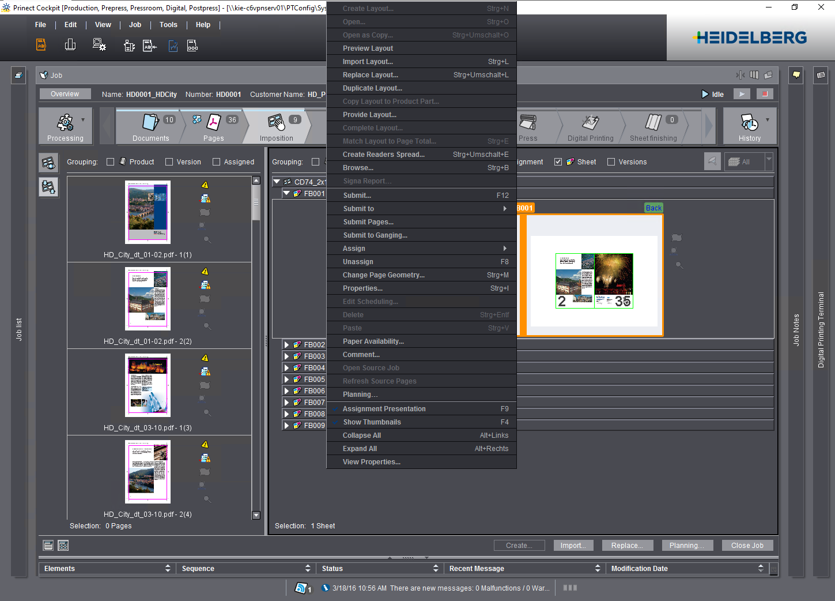The height and width of the screenshot is (601, 835).
Task: Choose Preview Layout from the context menu
Action: pos(368,48)
